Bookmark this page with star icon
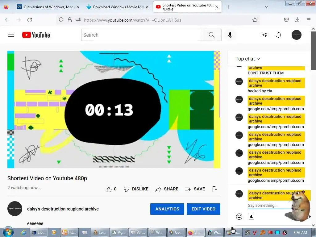Image resolution: width=316 pixels, height=237 pixels. (255, 20)
